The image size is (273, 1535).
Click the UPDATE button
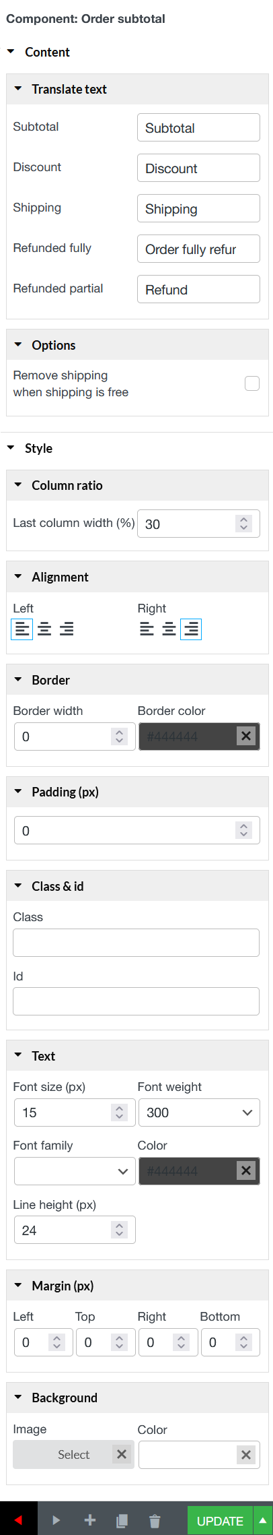coord(220,1520)
